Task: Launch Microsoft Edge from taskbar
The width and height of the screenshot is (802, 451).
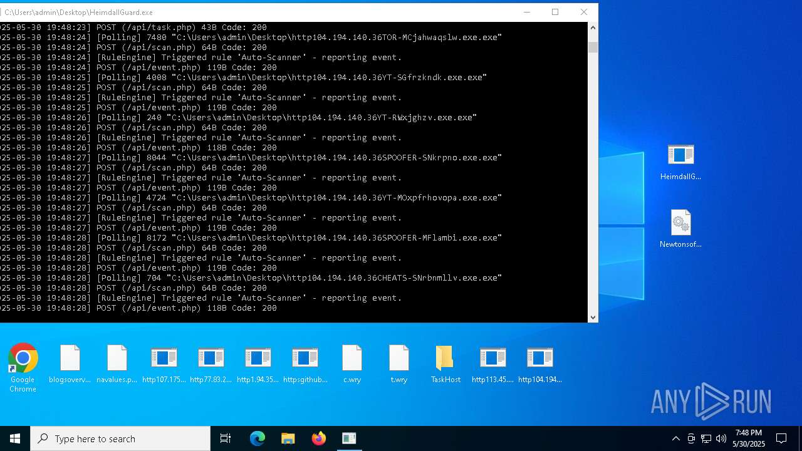Action: click(258, 438)
